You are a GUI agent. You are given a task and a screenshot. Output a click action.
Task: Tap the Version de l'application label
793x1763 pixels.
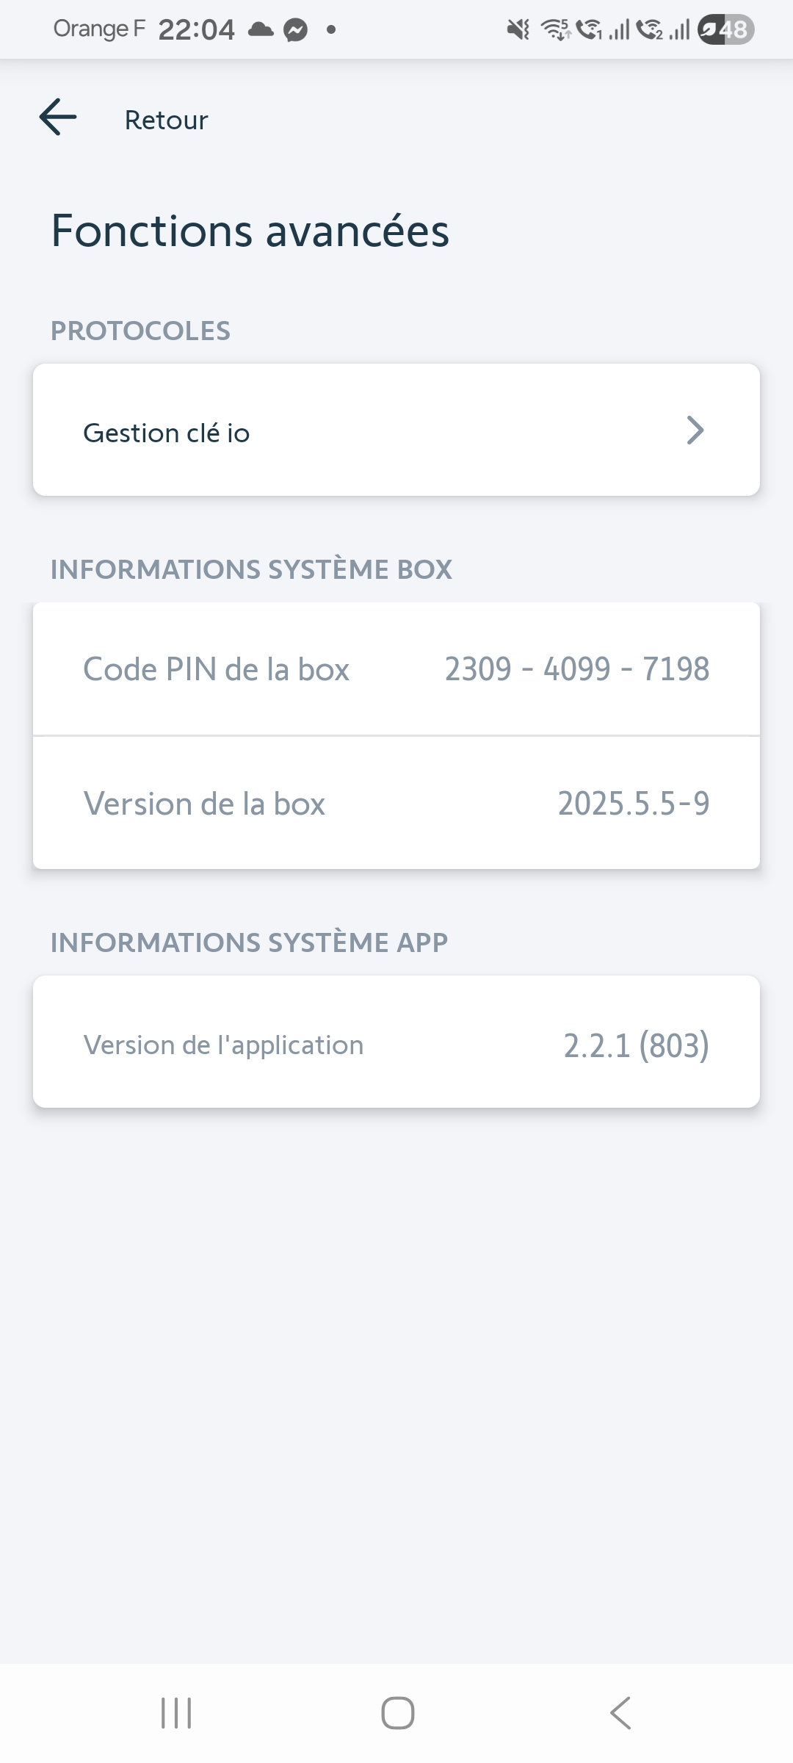coord(223,1045)
